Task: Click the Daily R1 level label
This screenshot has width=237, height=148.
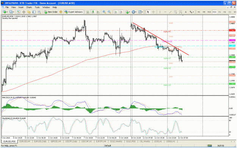Action: coord(167,32)
